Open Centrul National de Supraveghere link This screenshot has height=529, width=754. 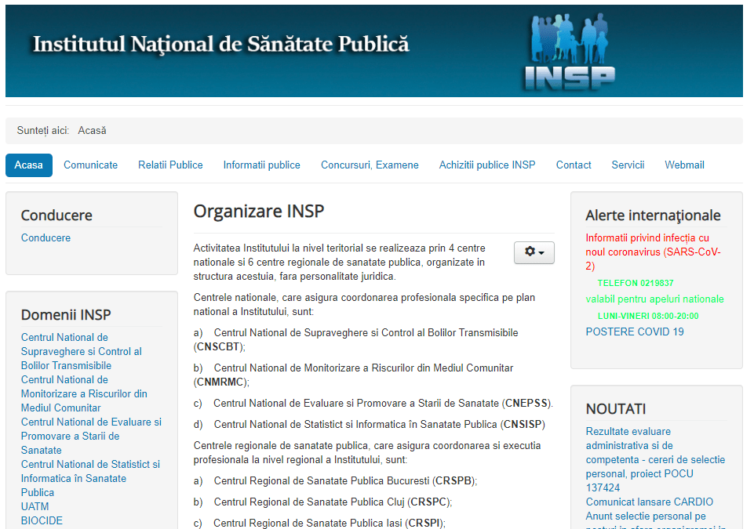(x=81, y=351)
